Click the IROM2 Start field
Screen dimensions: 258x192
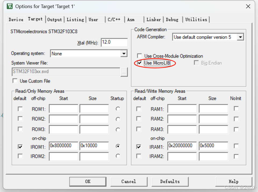click(x=63, y=157)
